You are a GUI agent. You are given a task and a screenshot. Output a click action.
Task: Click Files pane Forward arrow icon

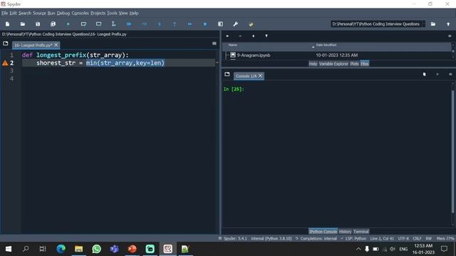[240, 36]
